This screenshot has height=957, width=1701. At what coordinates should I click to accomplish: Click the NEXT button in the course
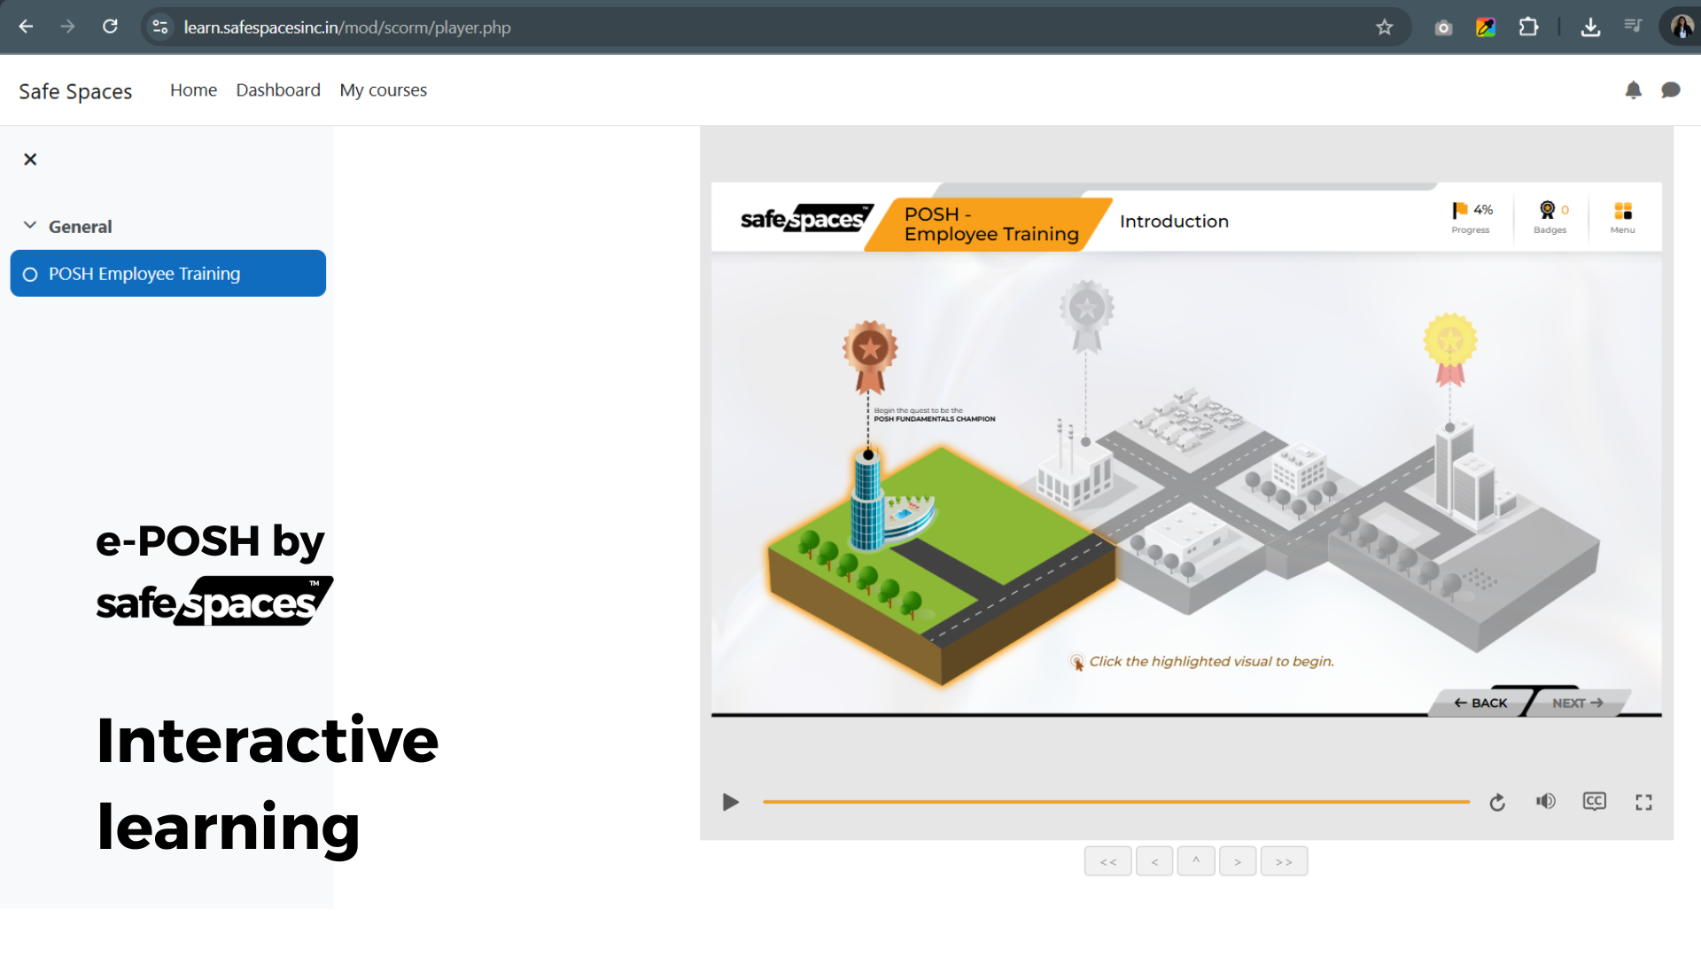click(x=1578, y=703)
